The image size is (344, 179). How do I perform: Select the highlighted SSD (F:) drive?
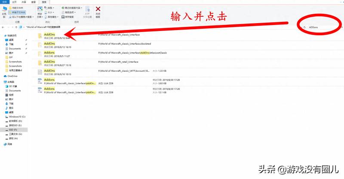click(x=14, y=130)
